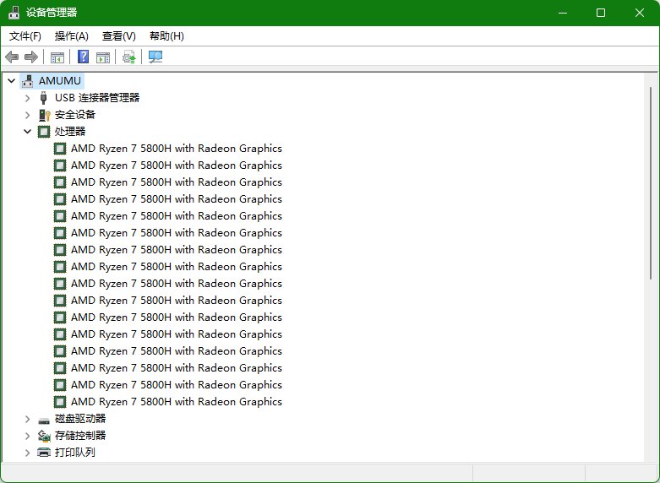Click the Device Manager icon in the title bar
This screenshot has height=483, width=660.
14,13
